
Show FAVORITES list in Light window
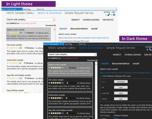108,20
